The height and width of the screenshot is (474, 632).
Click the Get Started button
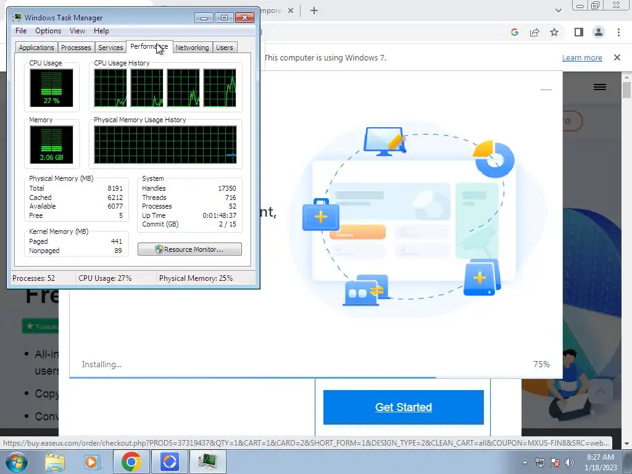404,407
